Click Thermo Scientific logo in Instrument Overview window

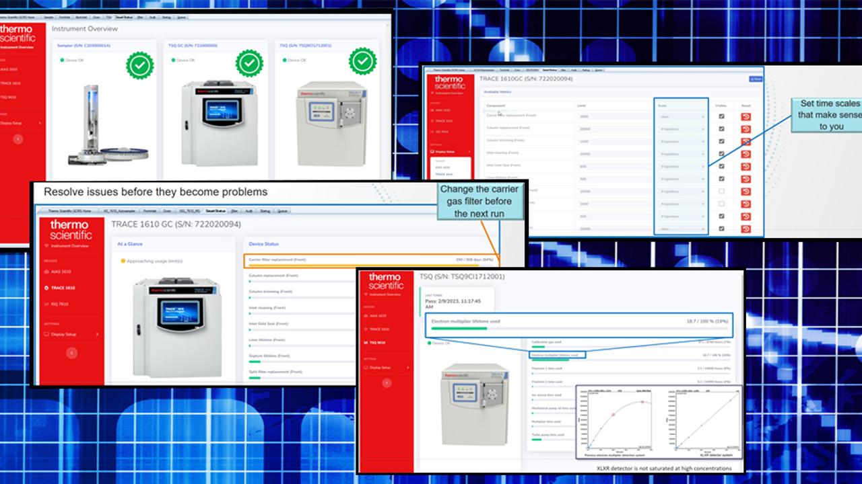pos(18,34)
